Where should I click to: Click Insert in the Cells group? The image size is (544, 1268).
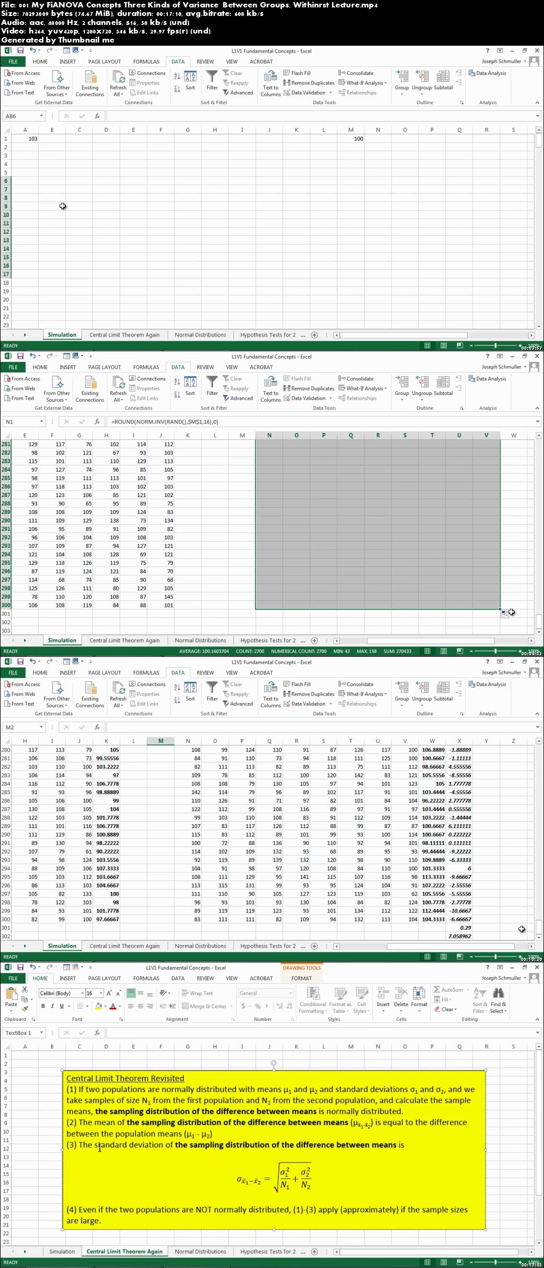click(383, 999)
